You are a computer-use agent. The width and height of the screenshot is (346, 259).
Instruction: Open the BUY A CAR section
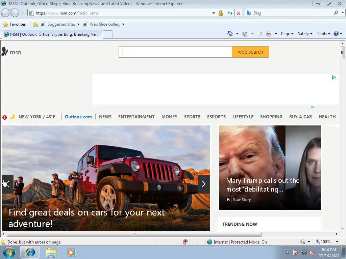point(300,117)
